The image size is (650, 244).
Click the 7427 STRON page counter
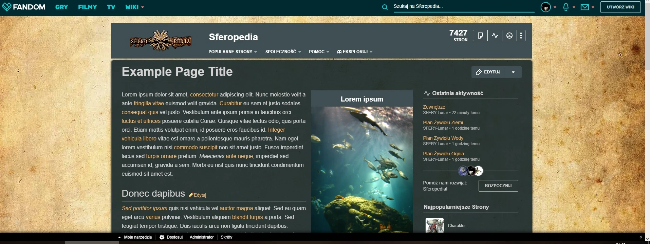(459, 35)
